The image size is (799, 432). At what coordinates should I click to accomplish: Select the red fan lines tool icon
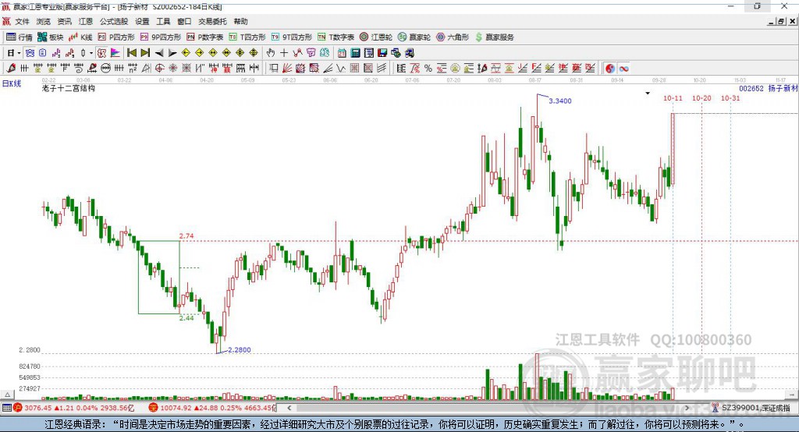[288, 69]
